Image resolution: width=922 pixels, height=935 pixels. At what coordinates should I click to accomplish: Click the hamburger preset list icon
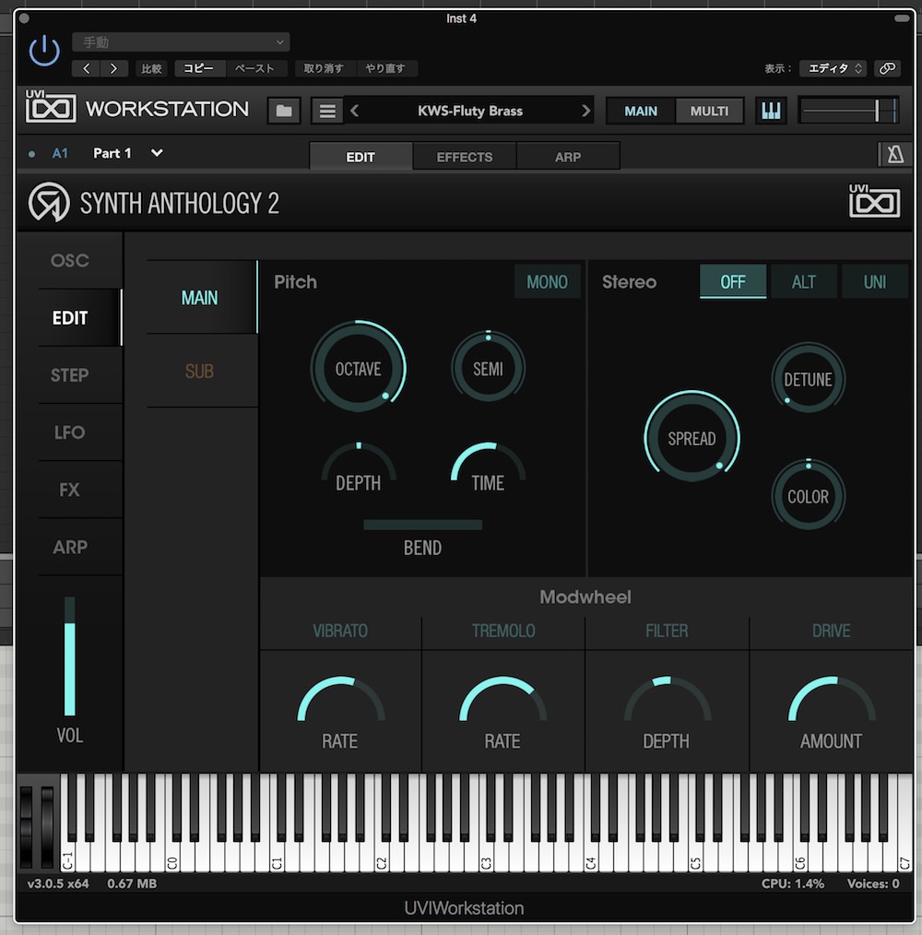tap(326, 111)
